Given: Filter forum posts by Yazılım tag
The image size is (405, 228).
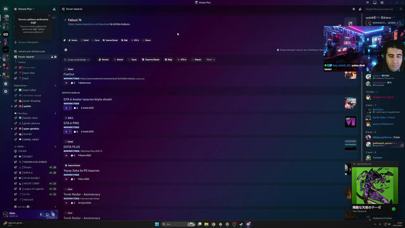Looking at the screenshot, I should (103, 60).
